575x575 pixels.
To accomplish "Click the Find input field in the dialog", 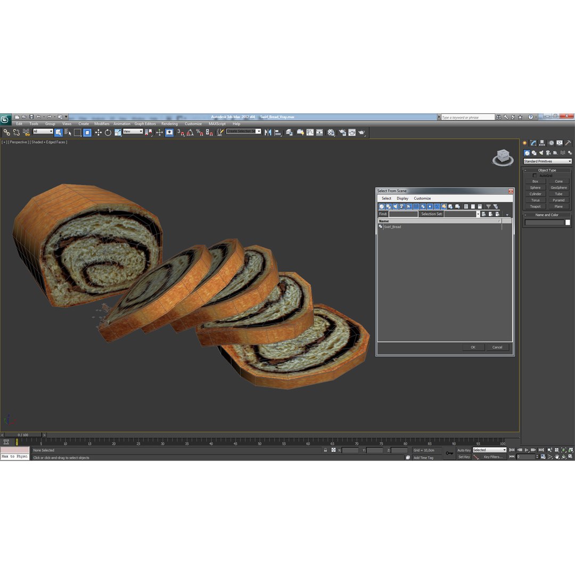I will pos(403,214).
